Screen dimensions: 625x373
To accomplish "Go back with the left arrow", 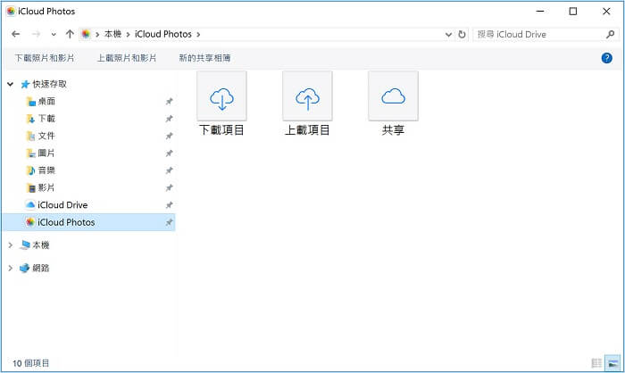I will [x=15, y=34].
